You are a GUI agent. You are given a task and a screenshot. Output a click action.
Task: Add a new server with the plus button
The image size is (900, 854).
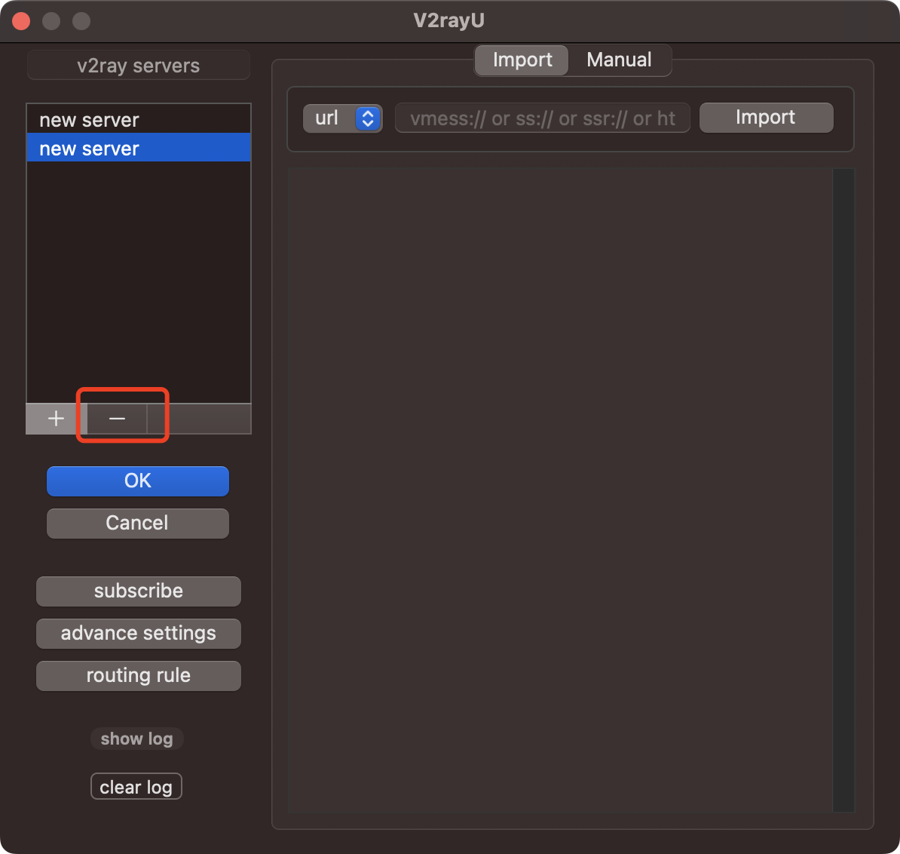(56, 419)
